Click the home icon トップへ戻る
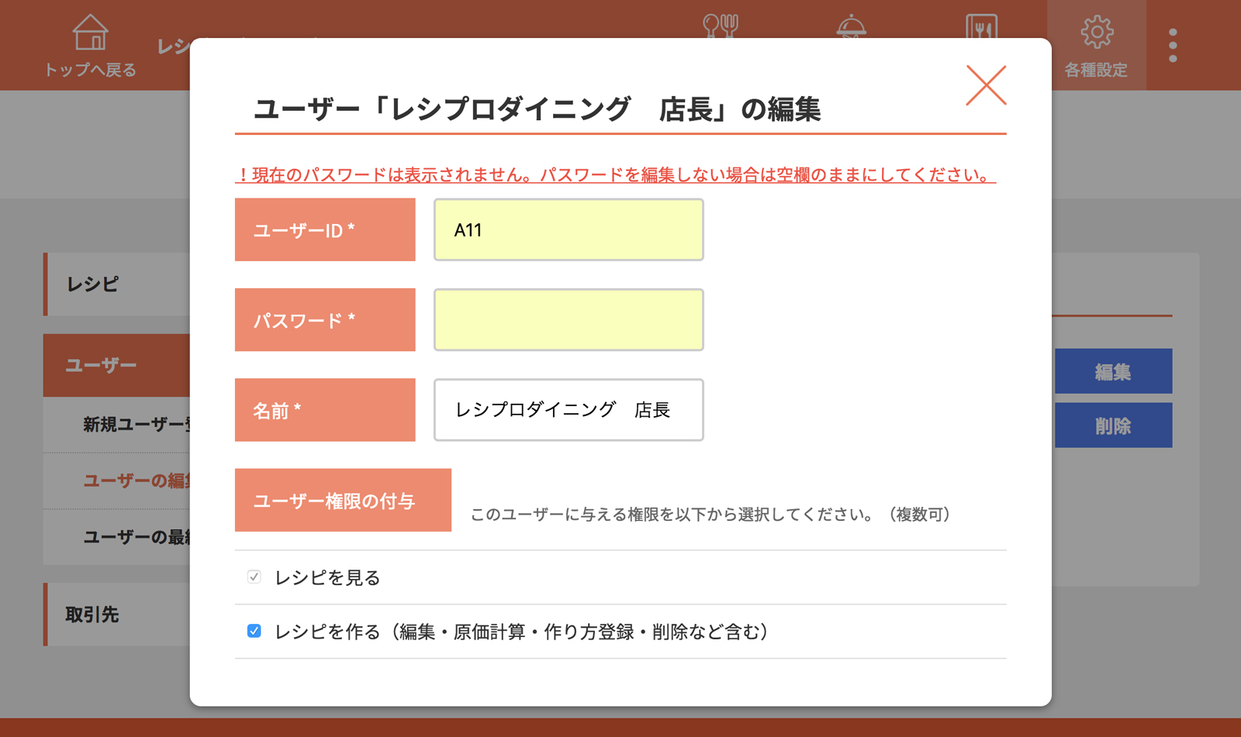 point(90,45)
